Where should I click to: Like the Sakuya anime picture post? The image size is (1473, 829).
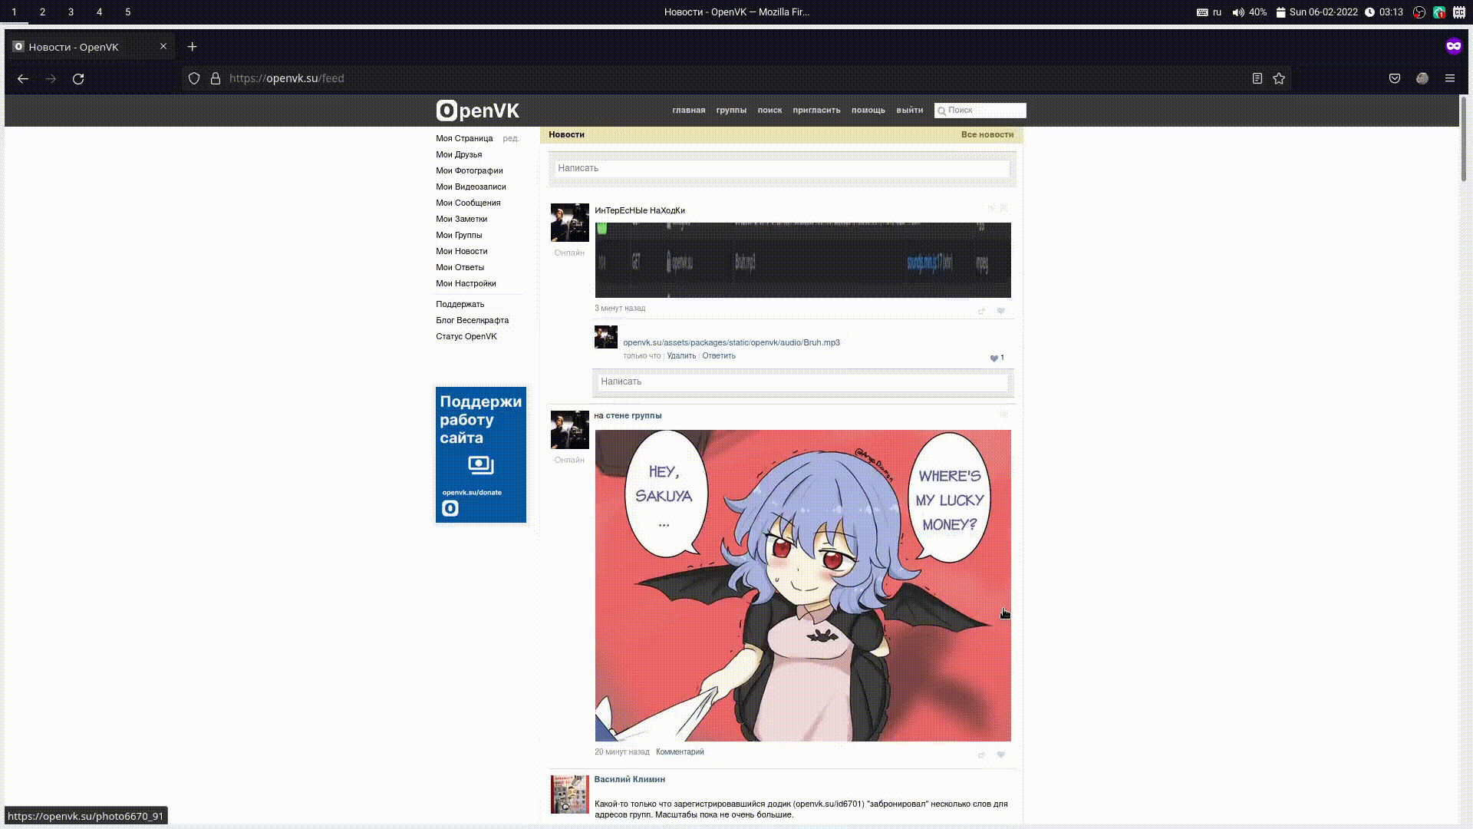pos(1000,755)
